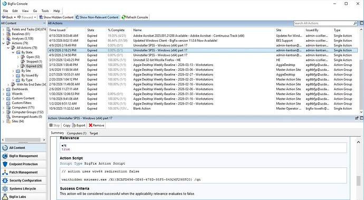Screen dimensions: 364x200
Task: Click the Copy action button
Action: pos(66,126)
